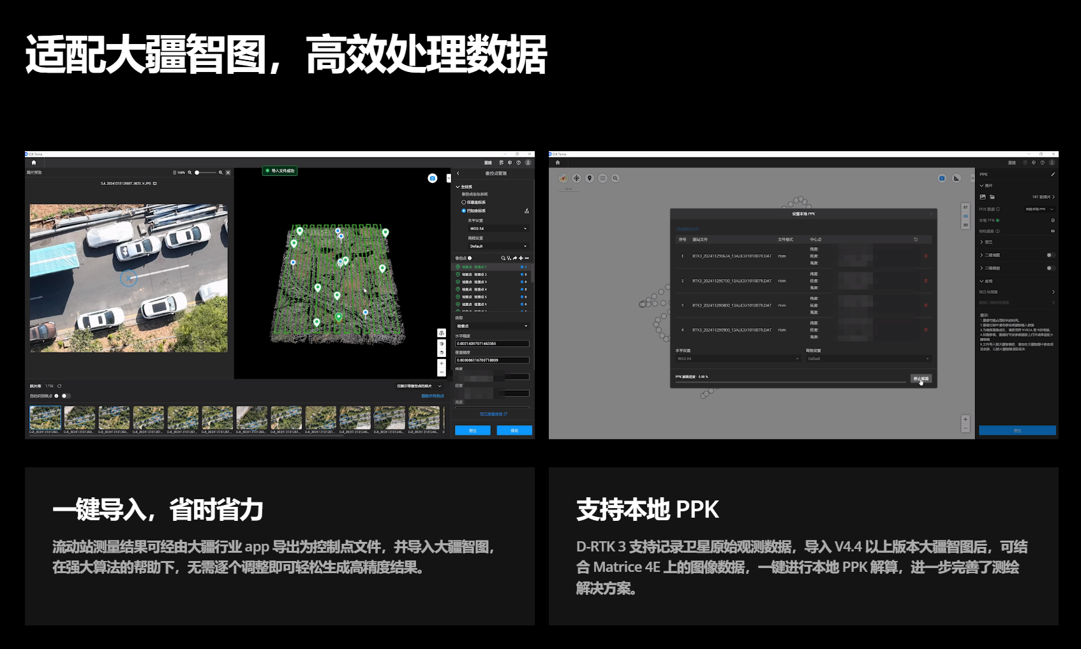1081x649 pixels.
Task: Click the crosshair locate icon in PPK map
Action: tap(576, 179)
